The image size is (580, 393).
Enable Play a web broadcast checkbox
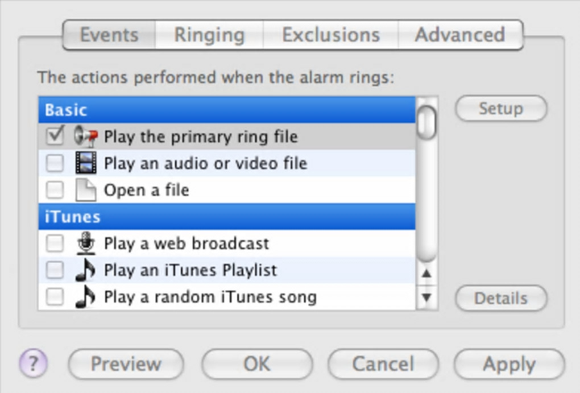click(x=55, y=244)
